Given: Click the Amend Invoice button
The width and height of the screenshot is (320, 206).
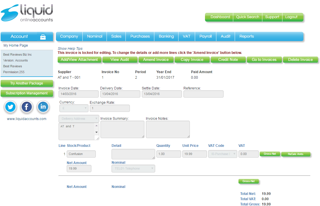Looking at the screenshot, I should (156, 59).
